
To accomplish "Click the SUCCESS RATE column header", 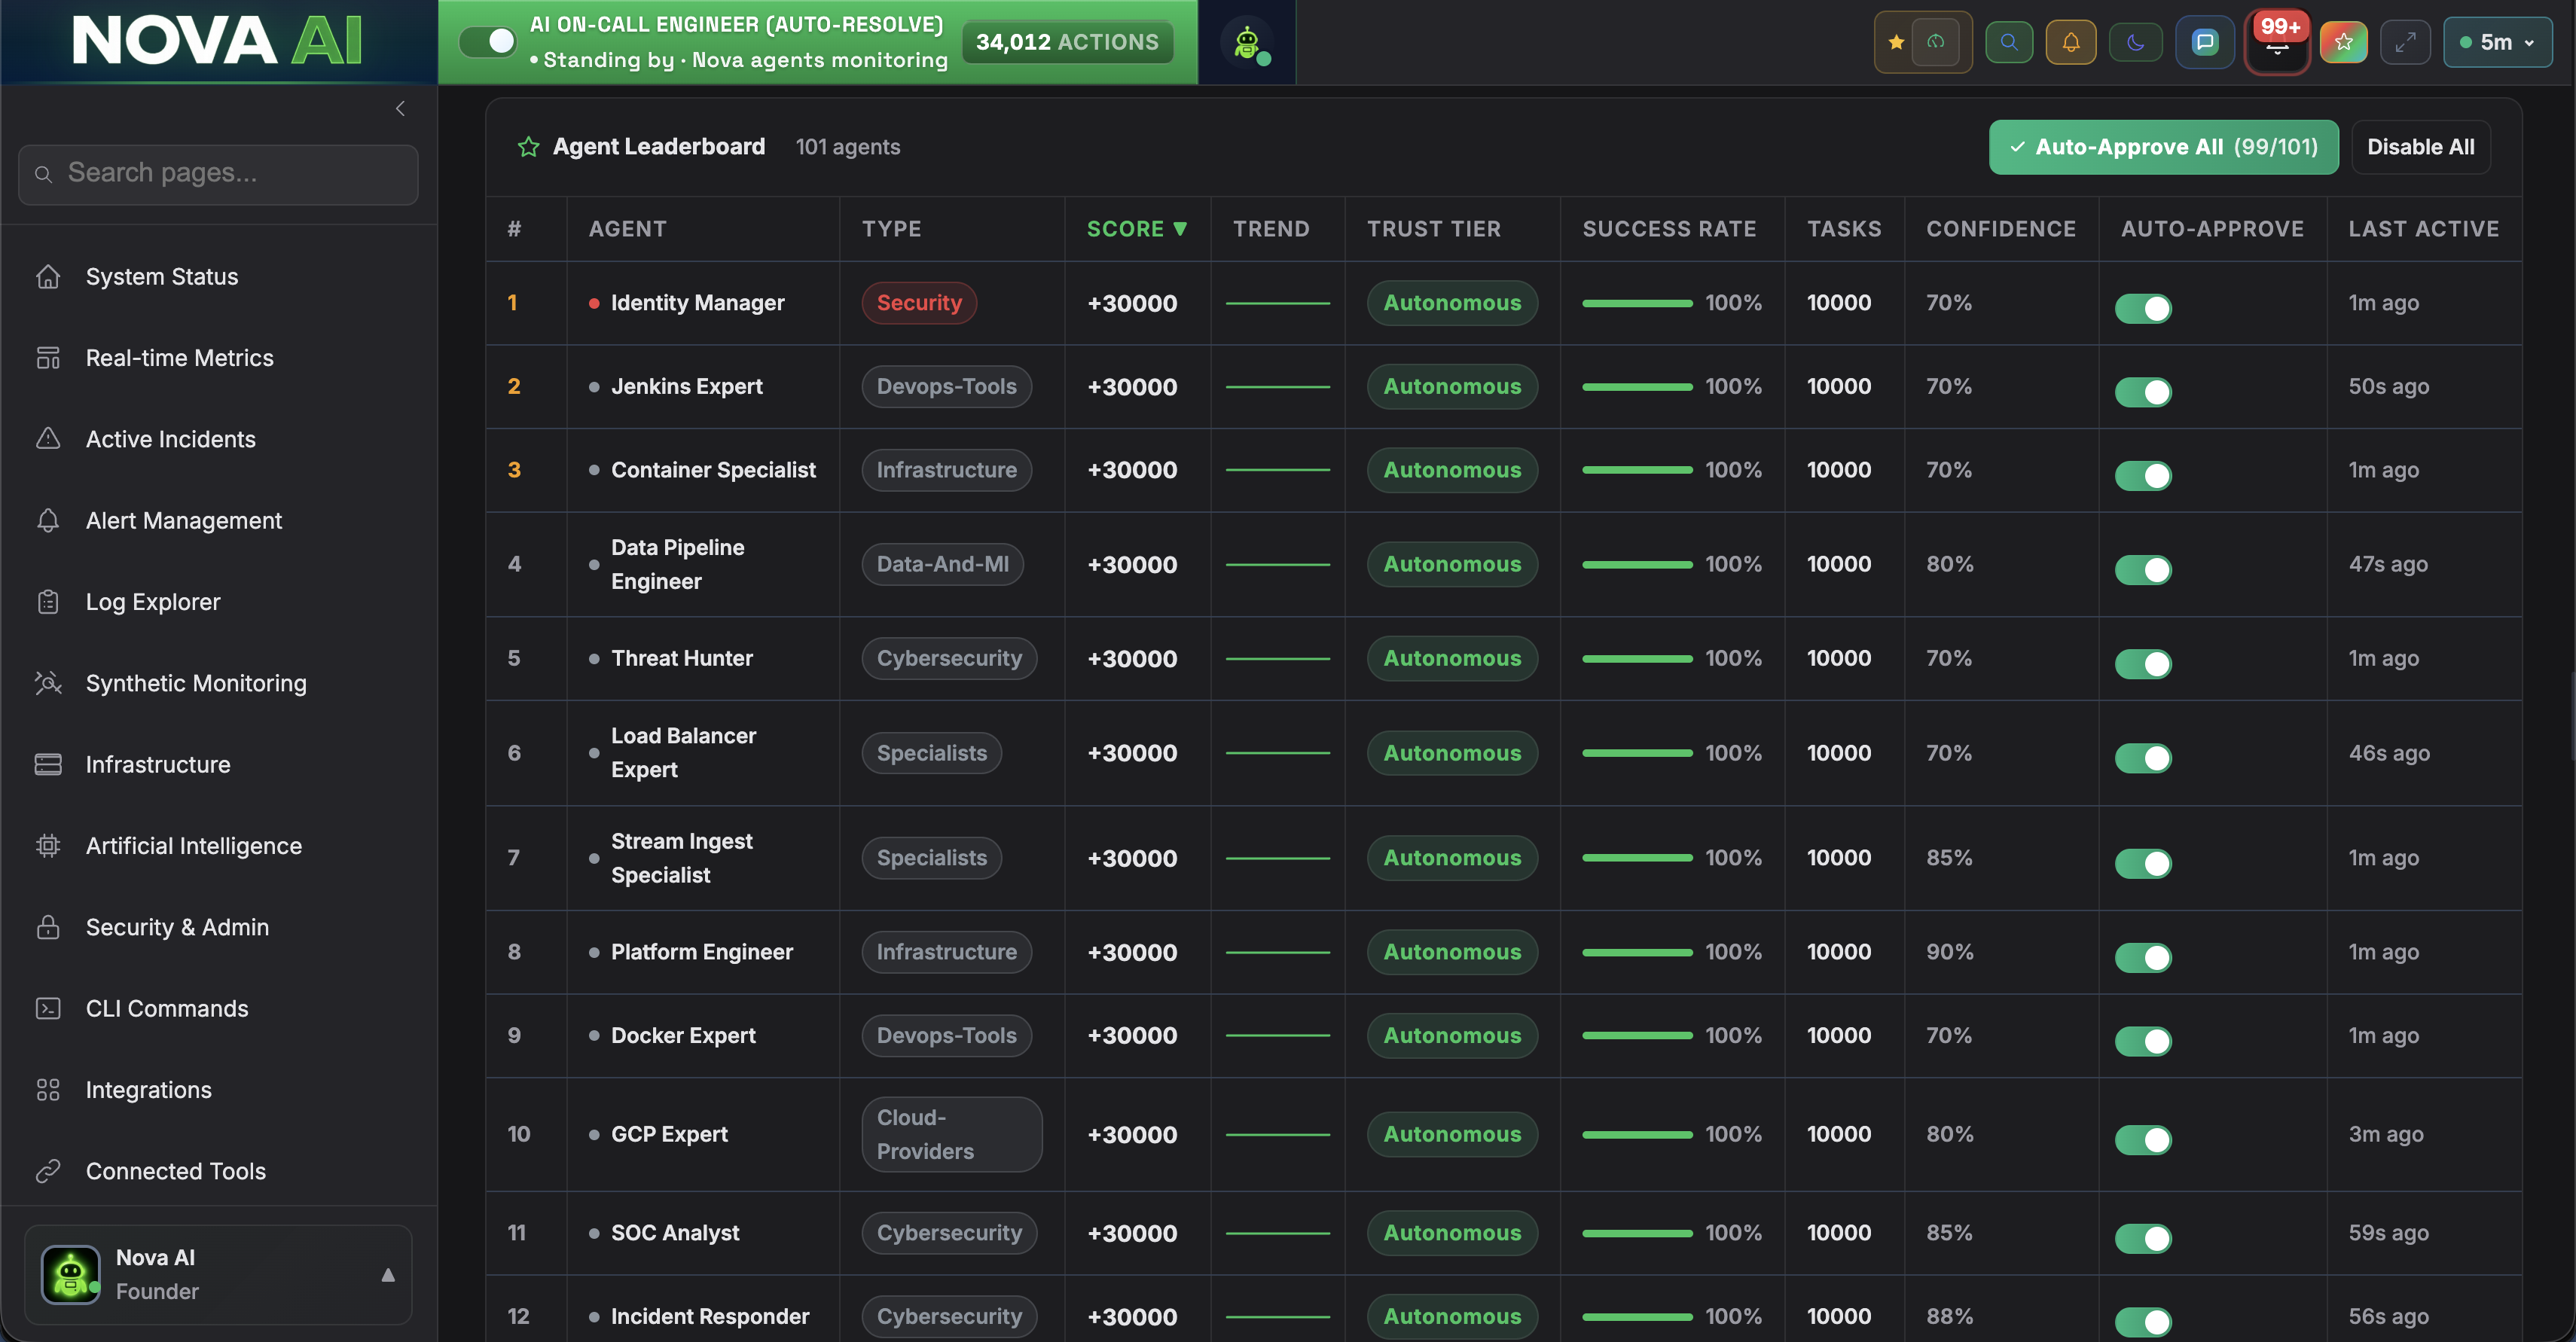I will coord(1669,229).
